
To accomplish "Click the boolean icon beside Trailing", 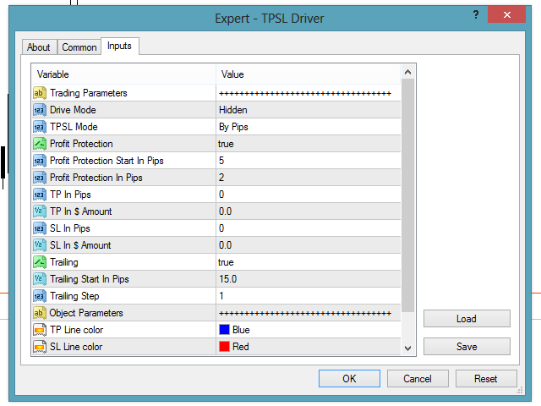I will click(40, 262).
